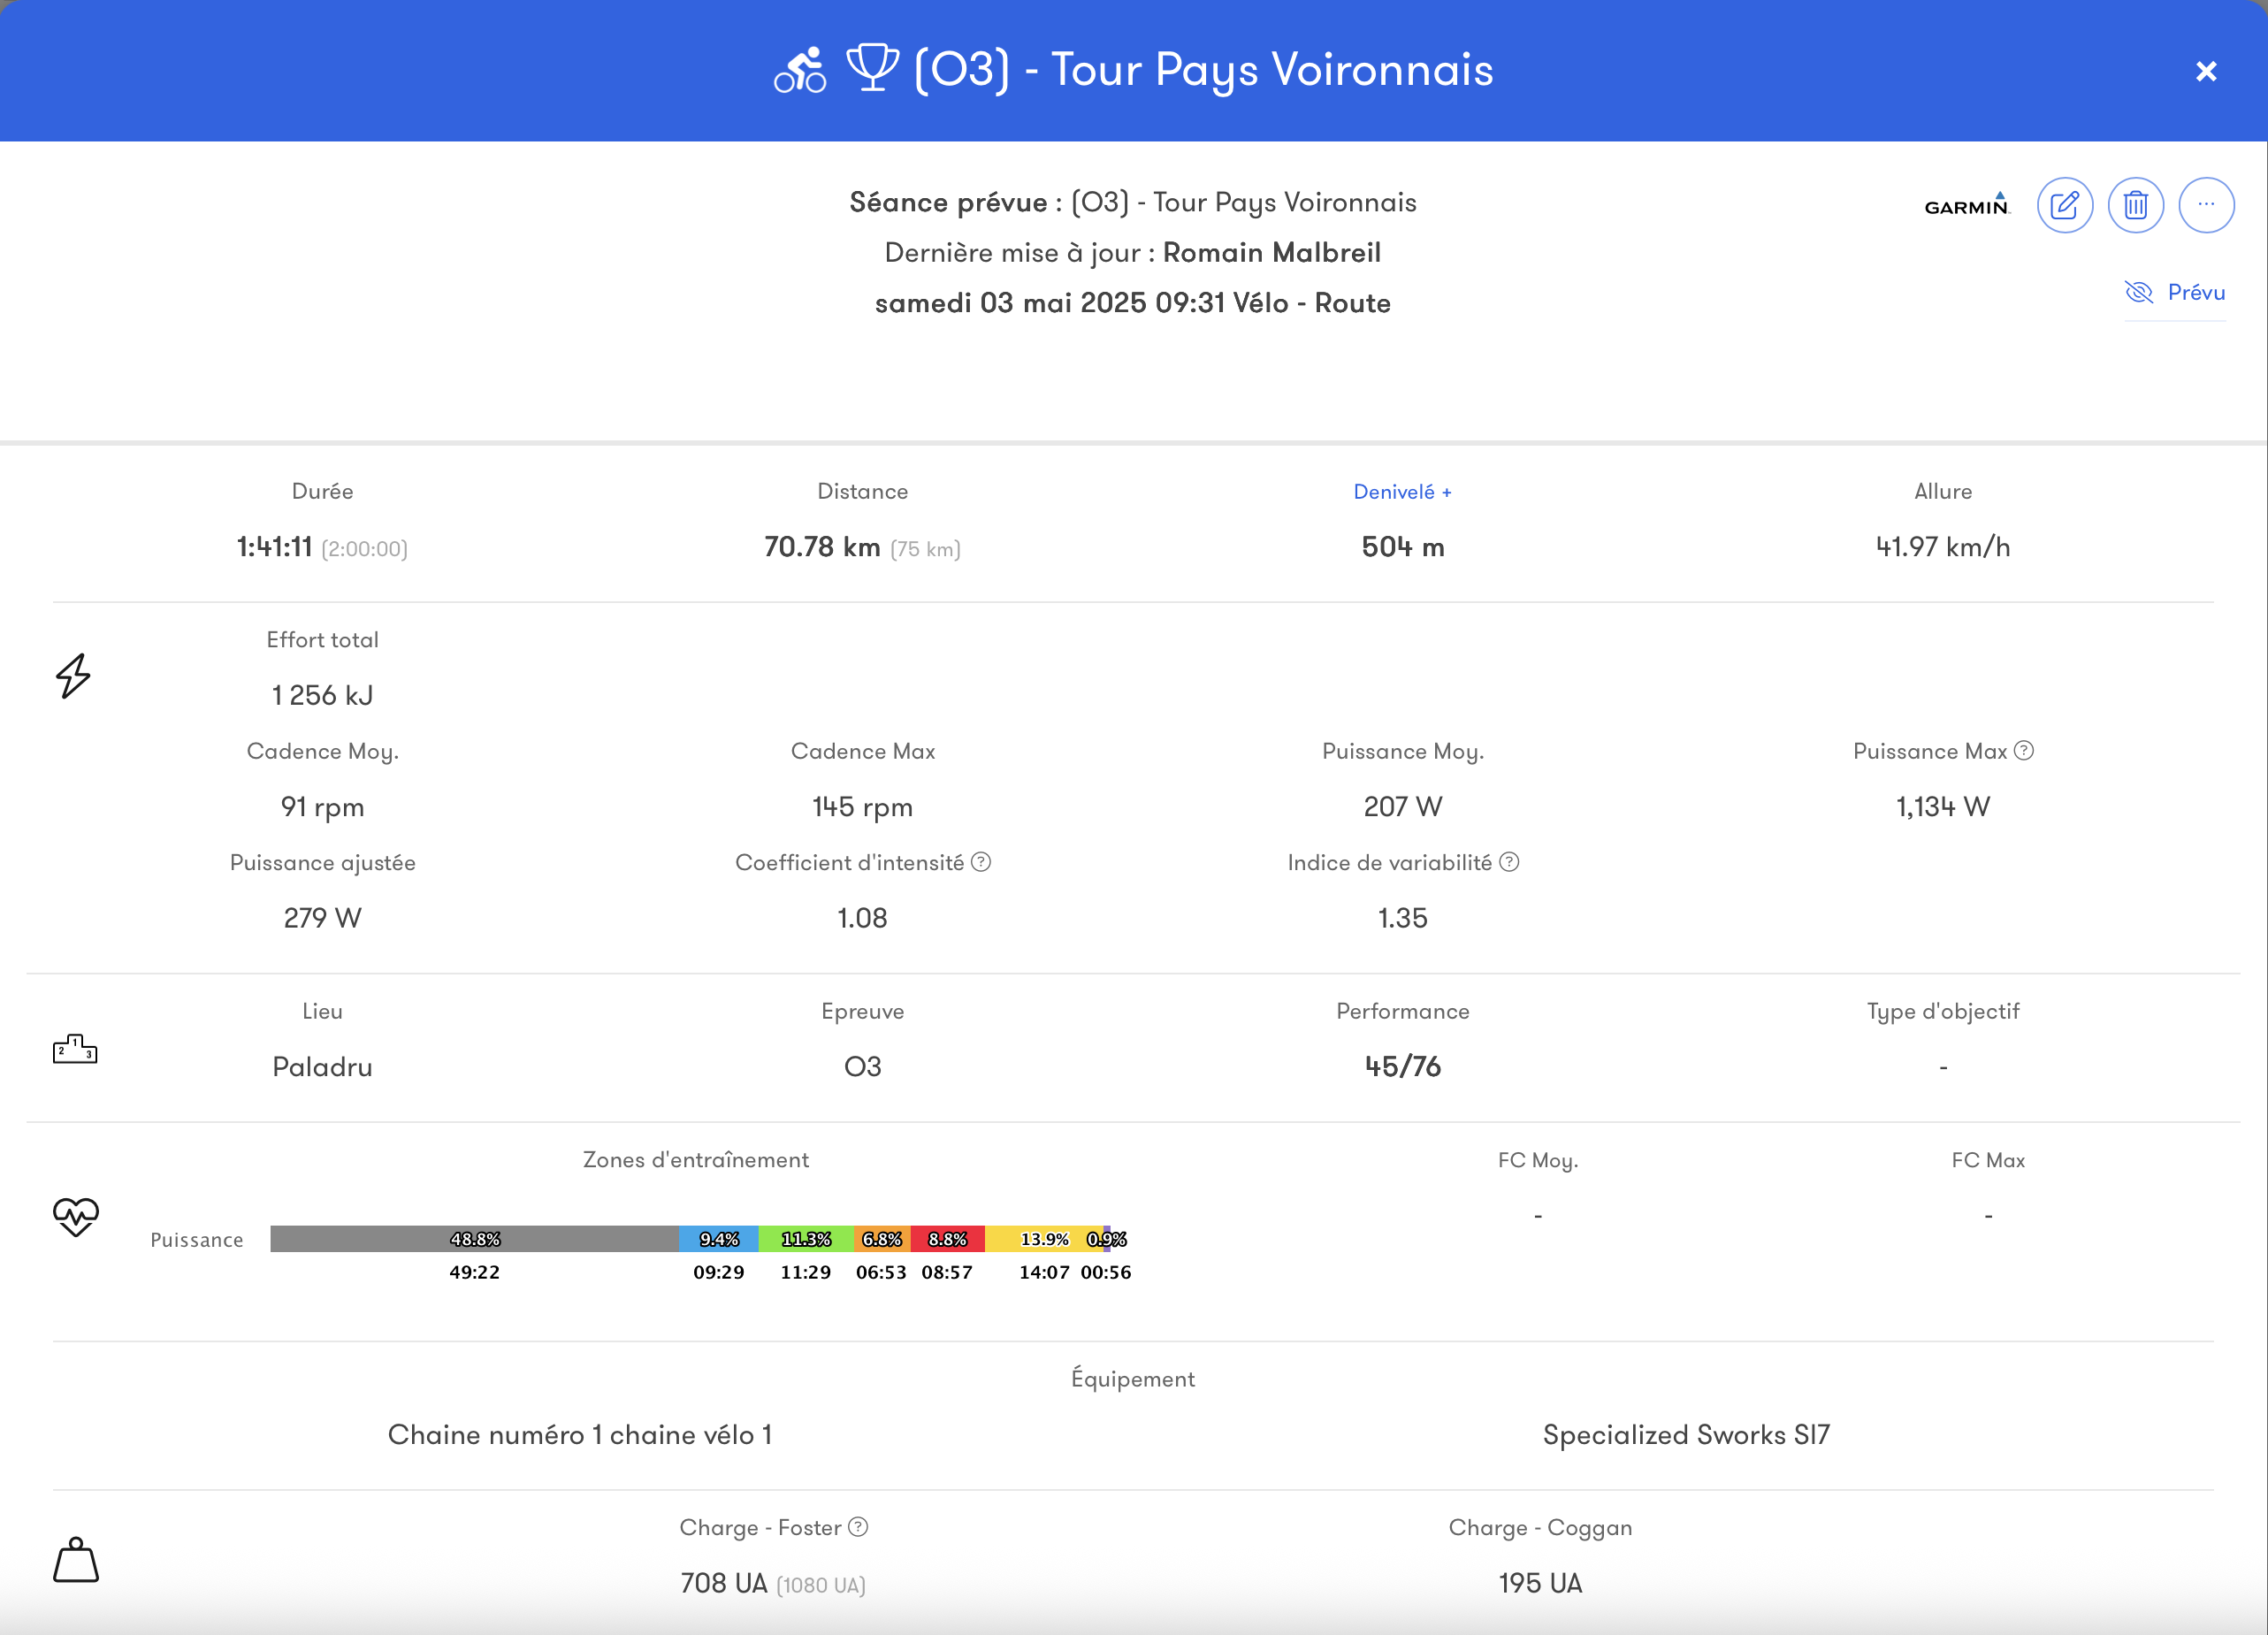Click the lightning bolt power icon
The width and height of the screenshot is (2268, 1635).
pyautogui.click(x=73, y=676)
